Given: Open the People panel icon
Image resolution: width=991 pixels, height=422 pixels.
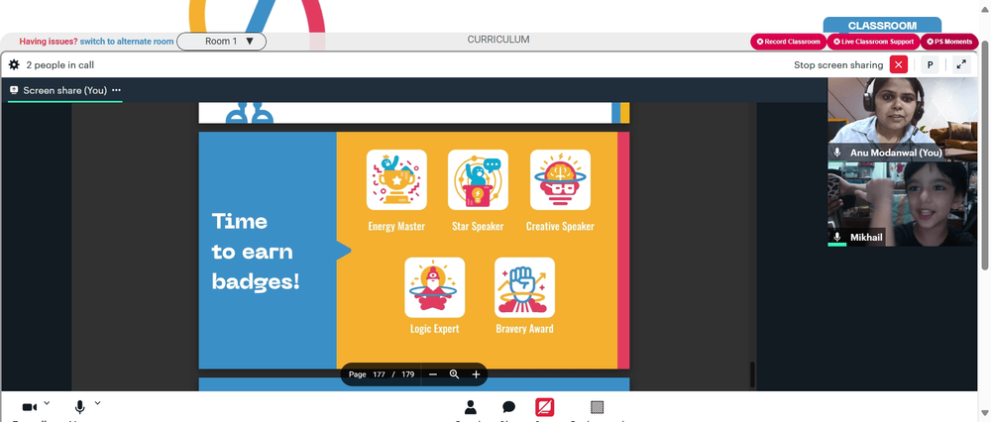Looking at the screenshot, I should coord(470,407).
